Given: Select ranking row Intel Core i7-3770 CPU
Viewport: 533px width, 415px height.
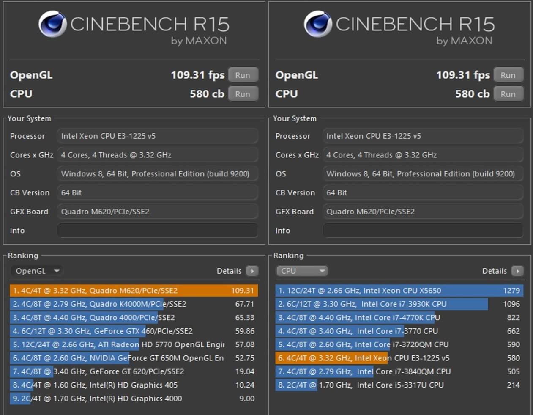Looking at the screenshot, I should (x=399, y=331).
